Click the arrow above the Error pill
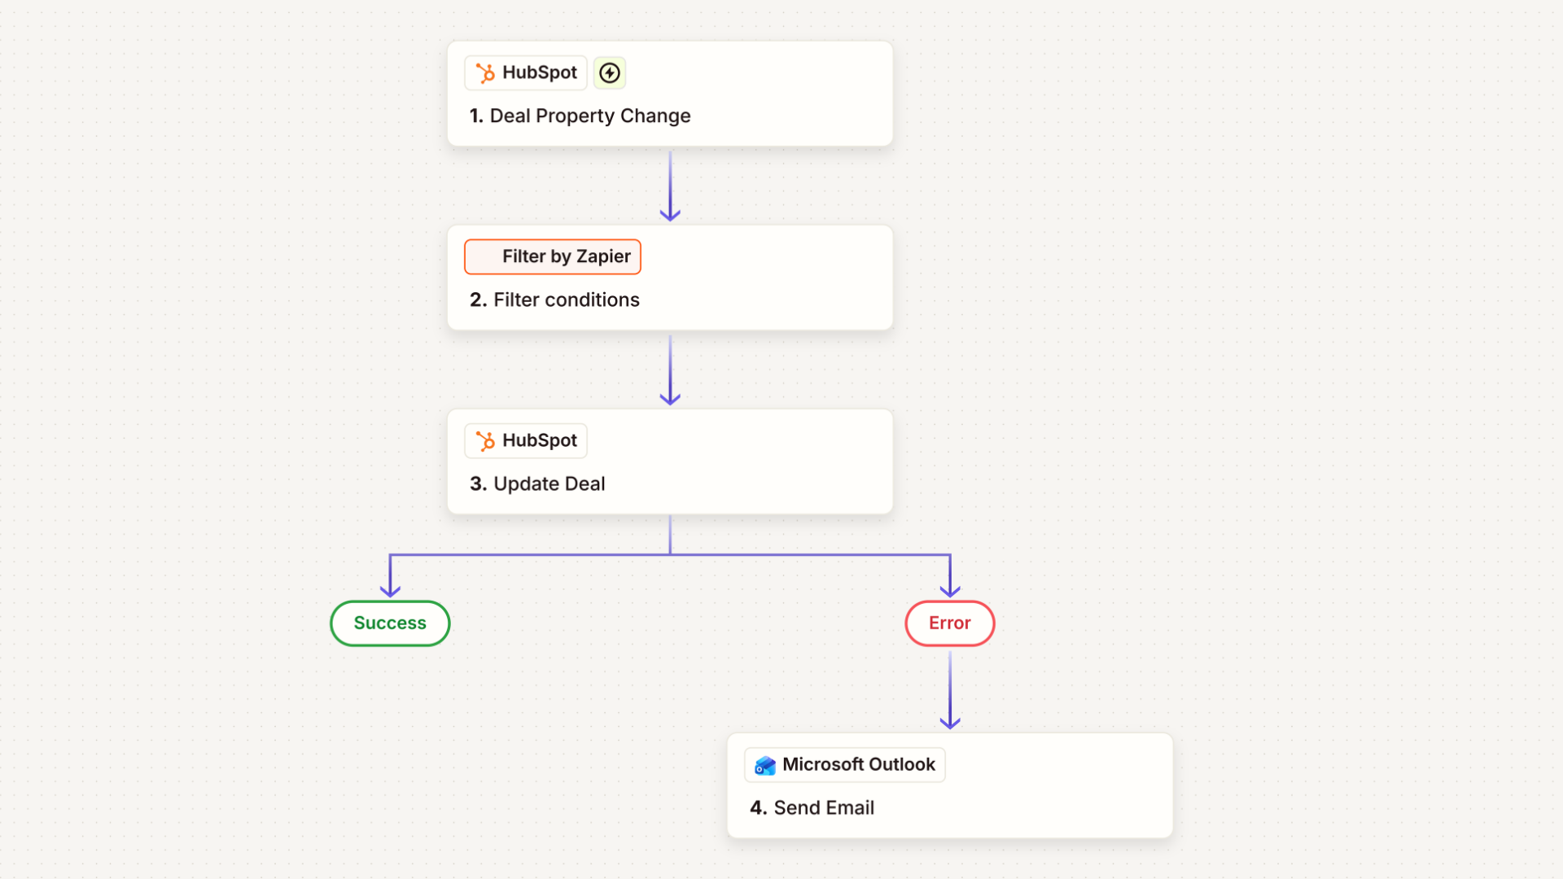 pos(950,578)
